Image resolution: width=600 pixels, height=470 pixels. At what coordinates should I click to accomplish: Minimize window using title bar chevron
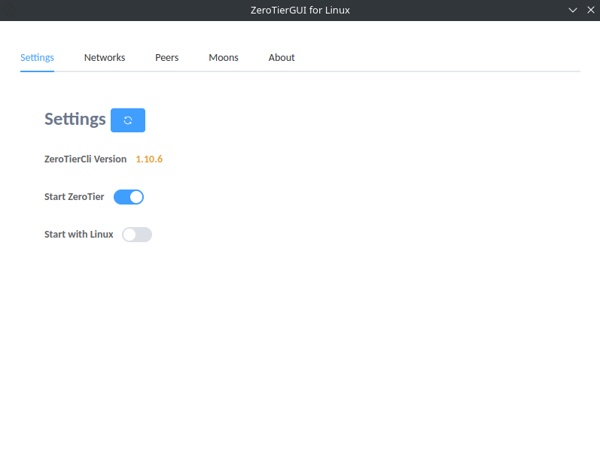(572, 11)
